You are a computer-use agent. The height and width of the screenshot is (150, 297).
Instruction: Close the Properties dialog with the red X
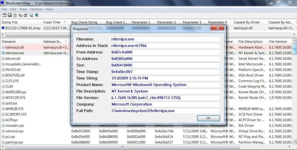click(217, 28)
